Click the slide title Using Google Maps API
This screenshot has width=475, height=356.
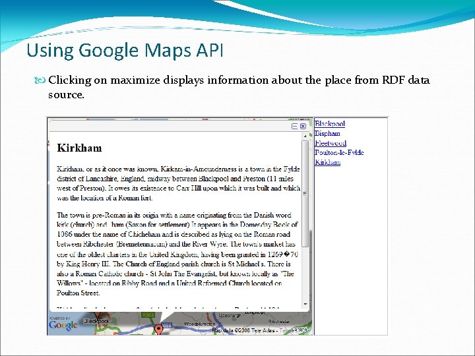[x=125, y=50]
